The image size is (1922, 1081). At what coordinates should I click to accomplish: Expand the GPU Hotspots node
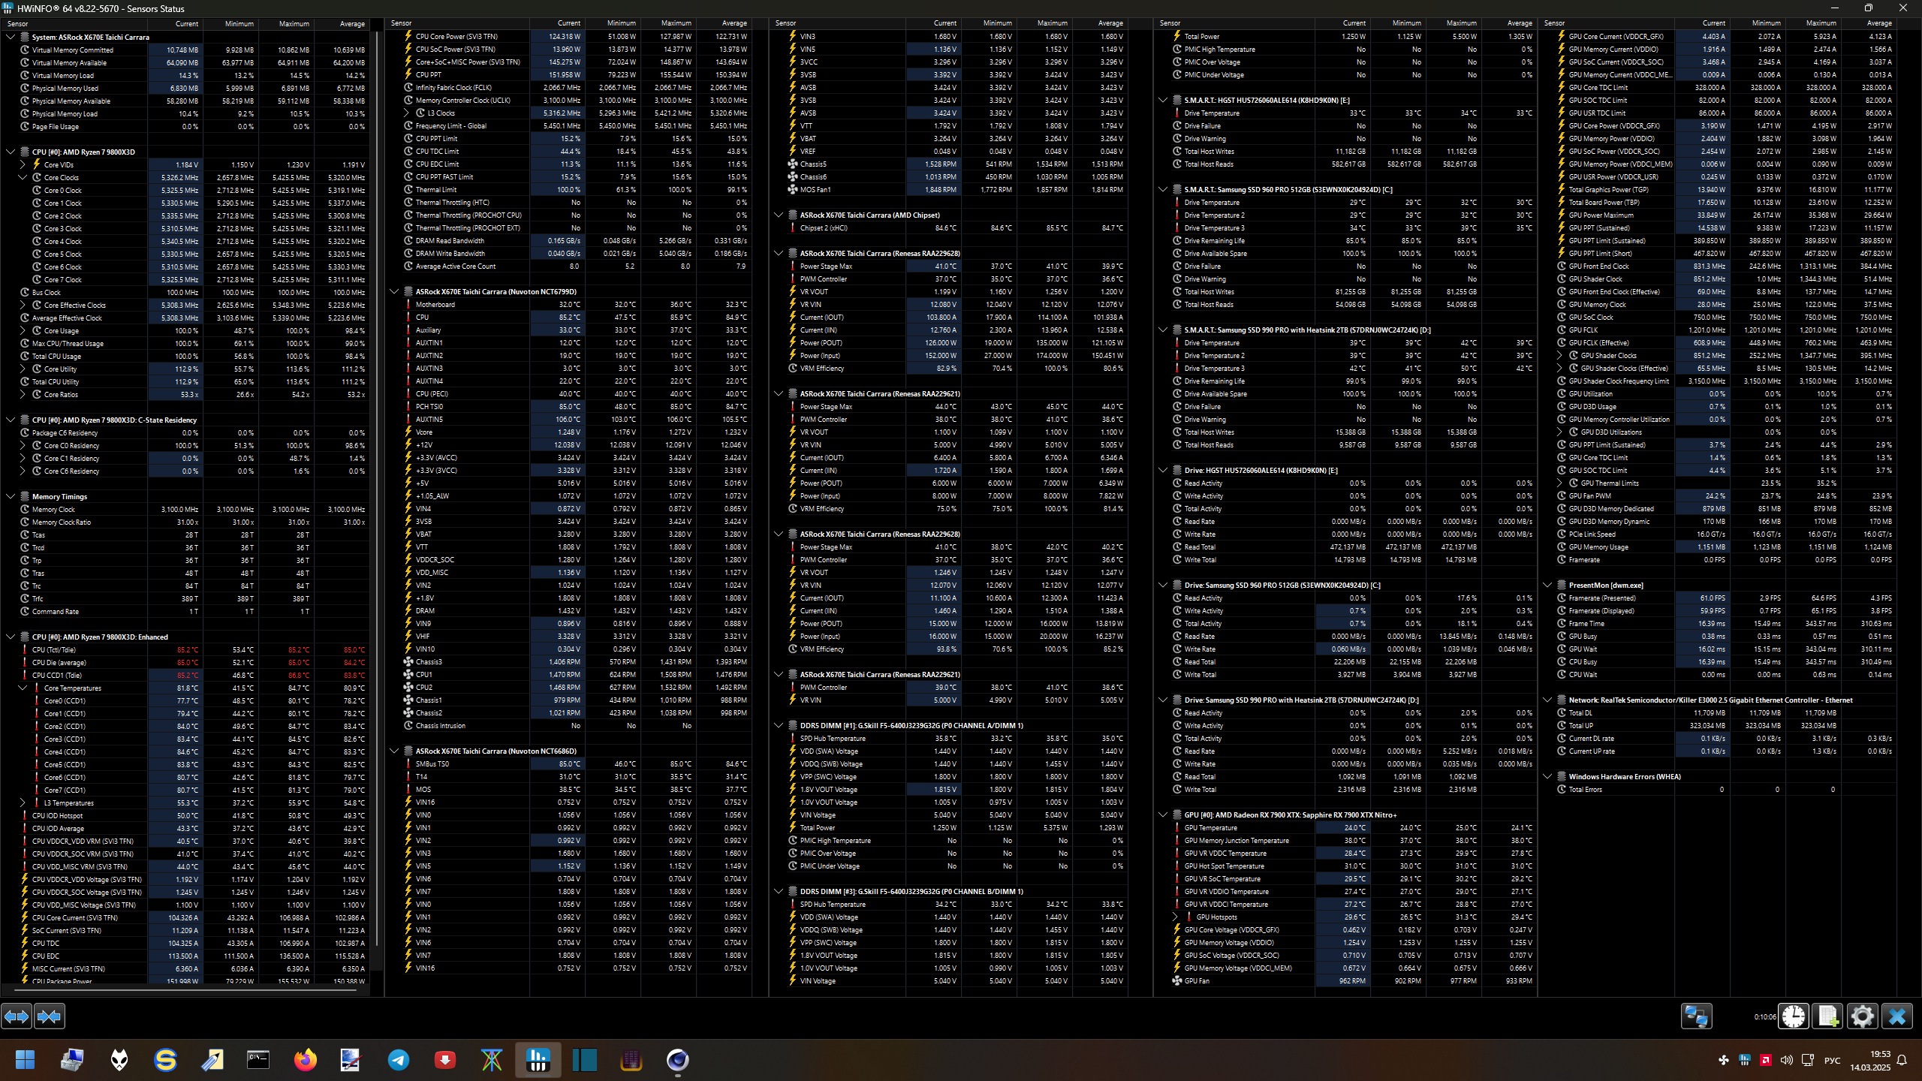pyautogui.click(x=1175, y=917)
